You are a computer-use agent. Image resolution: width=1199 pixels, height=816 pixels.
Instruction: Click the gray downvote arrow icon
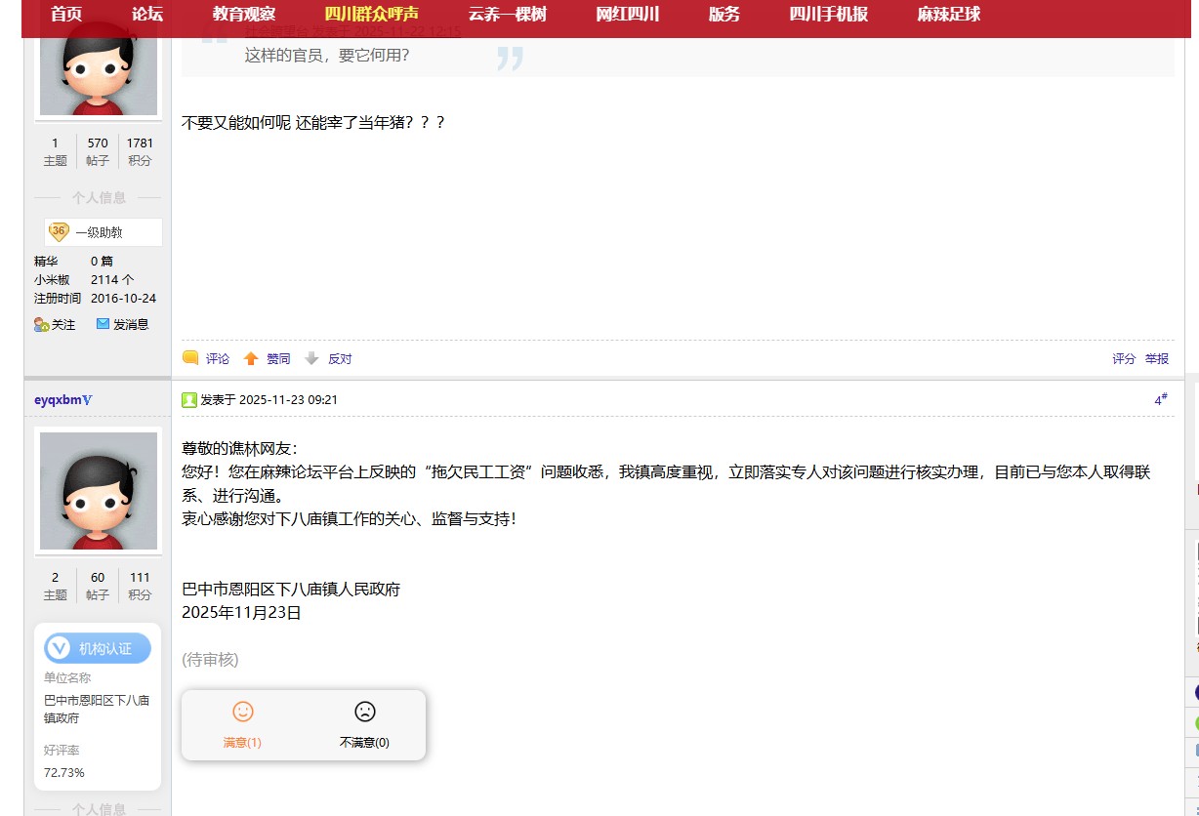coord(311,359)
